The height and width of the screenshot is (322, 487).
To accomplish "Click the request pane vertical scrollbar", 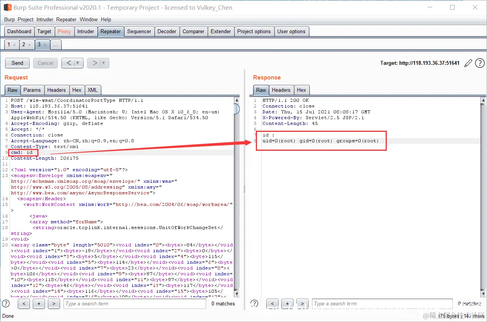I will pos(237,197).
